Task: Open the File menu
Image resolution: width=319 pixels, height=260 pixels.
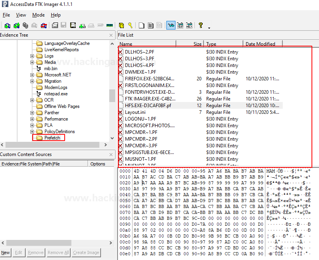Action: point(6,15)
